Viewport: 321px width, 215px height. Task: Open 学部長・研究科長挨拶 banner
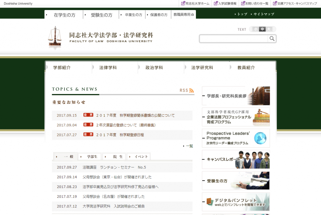pos(236,96)
